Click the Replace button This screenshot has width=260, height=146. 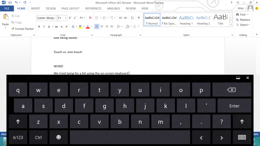[x=243, y=20]
